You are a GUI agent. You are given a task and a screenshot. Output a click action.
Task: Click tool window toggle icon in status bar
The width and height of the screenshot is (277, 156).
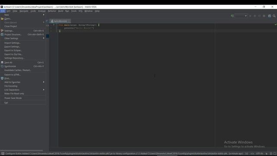point(3,153)
